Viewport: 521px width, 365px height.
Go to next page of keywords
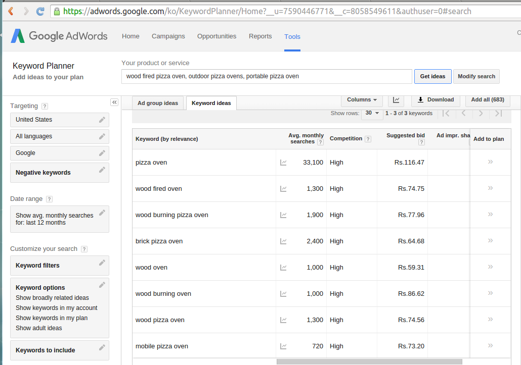481,114
